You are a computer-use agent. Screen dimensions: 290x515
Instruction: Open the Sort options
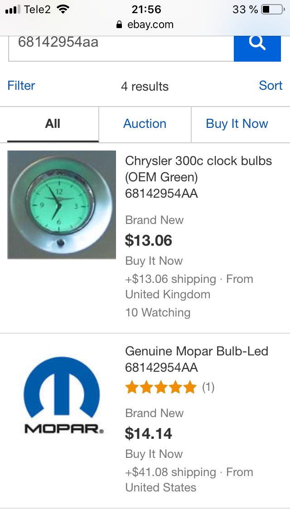pyautogui.click(x=271, y=86)
